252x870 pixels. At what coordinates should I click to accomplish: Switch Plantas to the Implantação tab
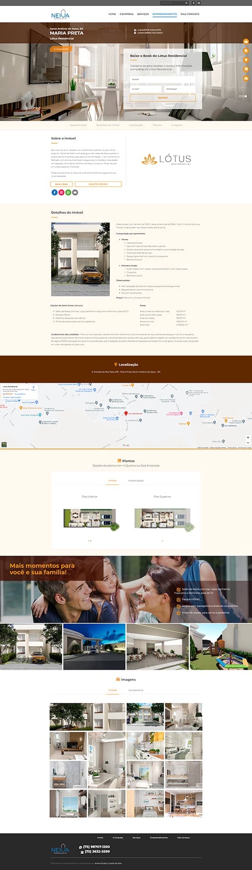136,480
